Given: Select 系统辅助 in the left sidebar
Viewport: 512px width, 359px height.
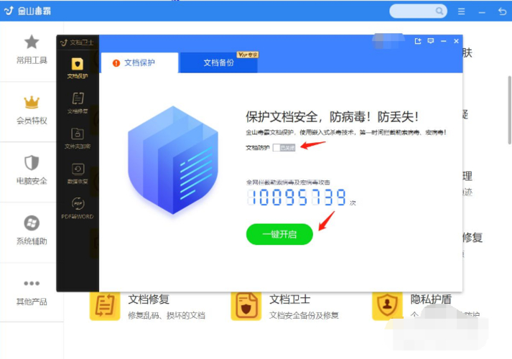Looking at the screenshot, I should point(32,230).
